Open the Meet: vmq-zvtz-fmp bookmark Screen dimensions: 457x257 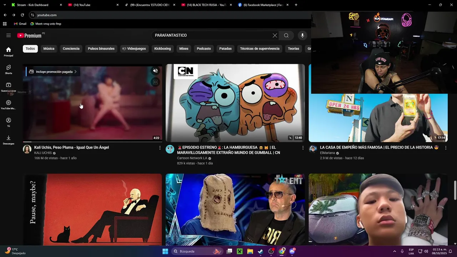(46, 24)
